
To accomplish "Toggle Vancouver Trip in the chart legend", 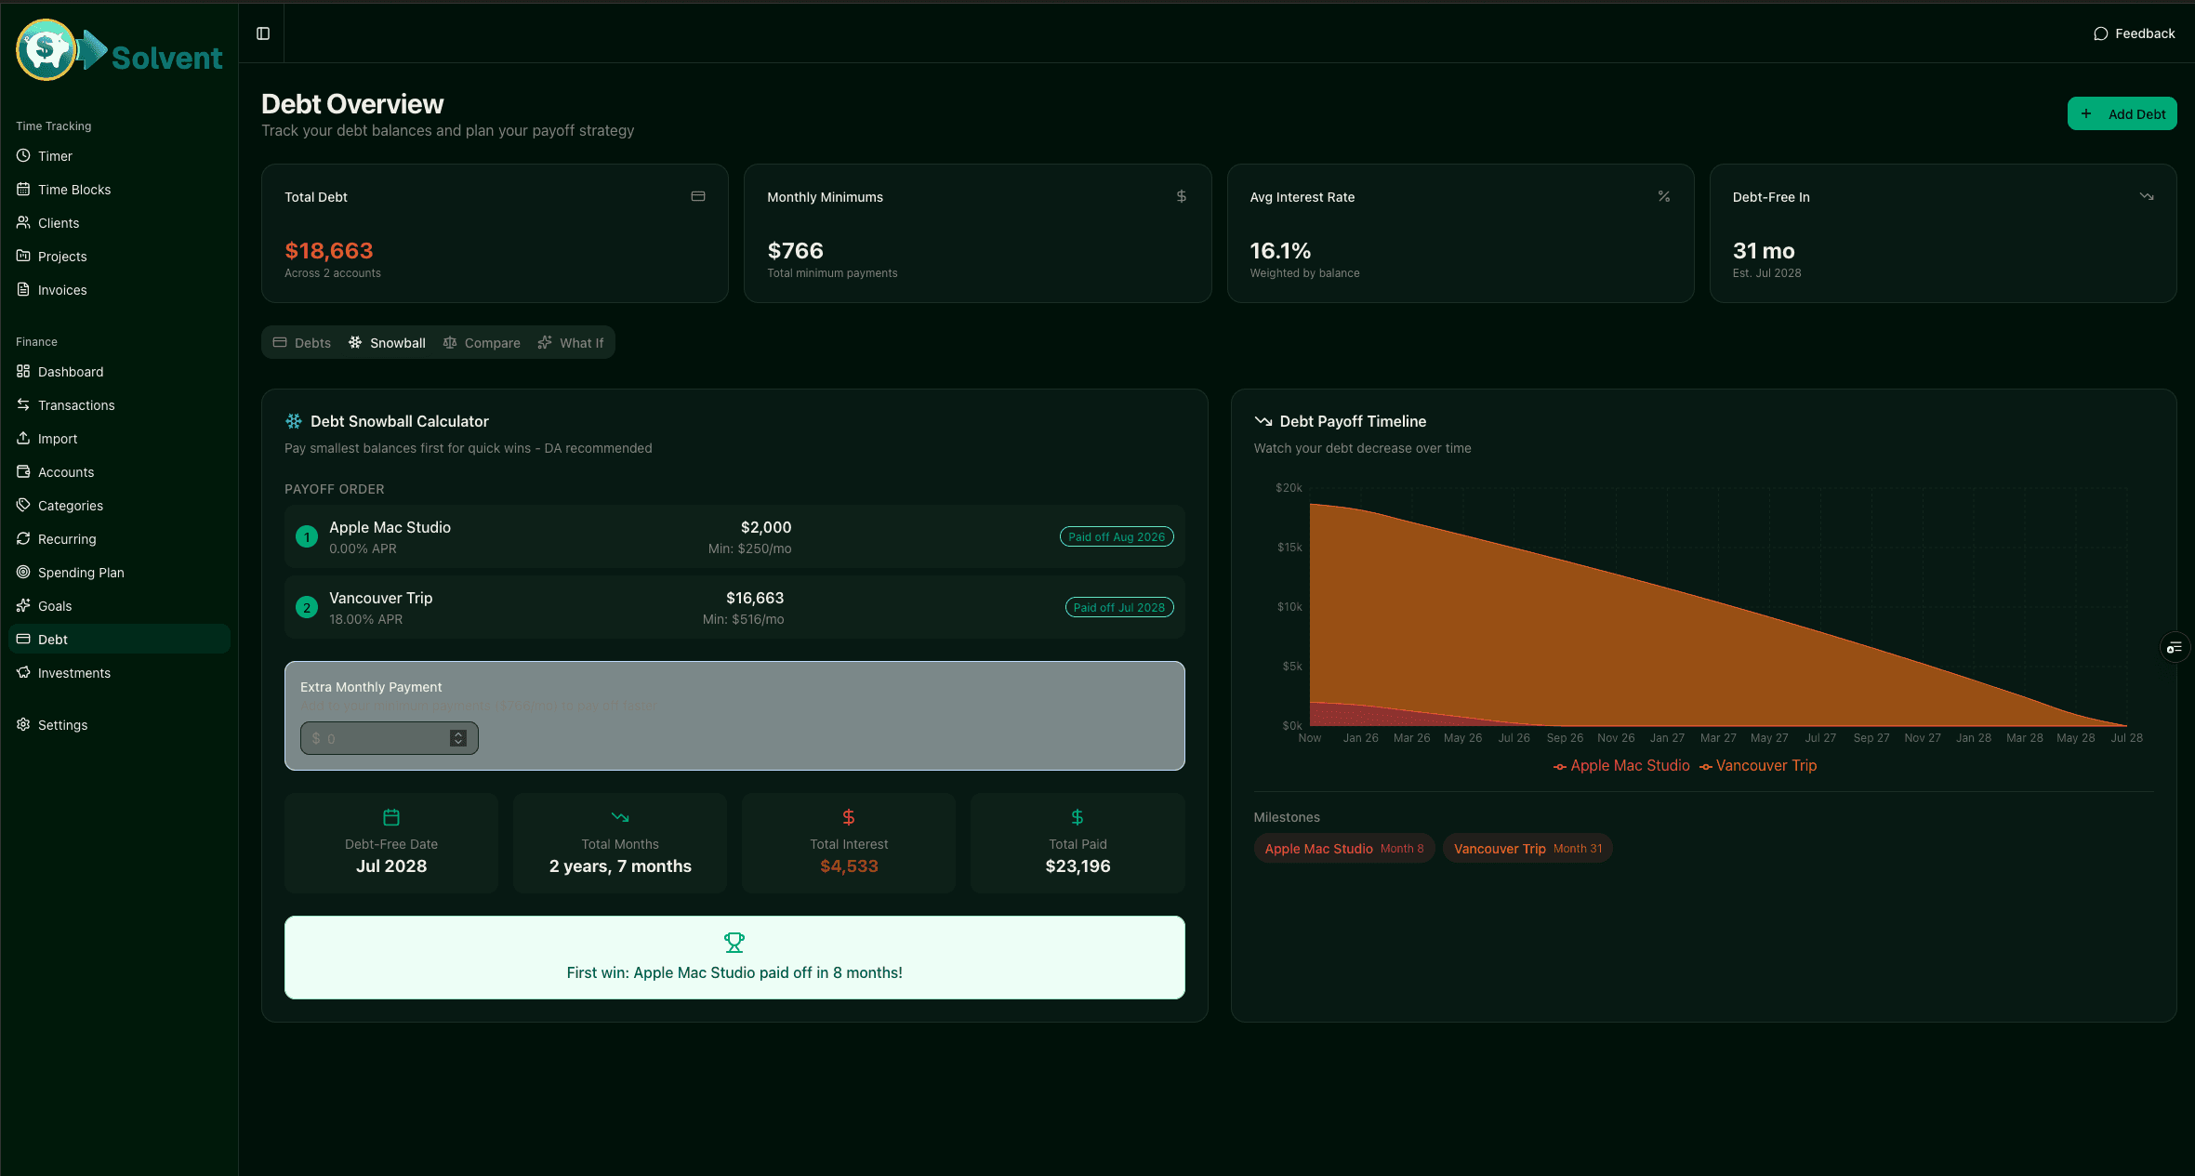I will click(x=1758, y=765).
